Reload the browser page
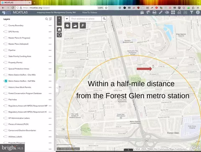 (13, 8)
